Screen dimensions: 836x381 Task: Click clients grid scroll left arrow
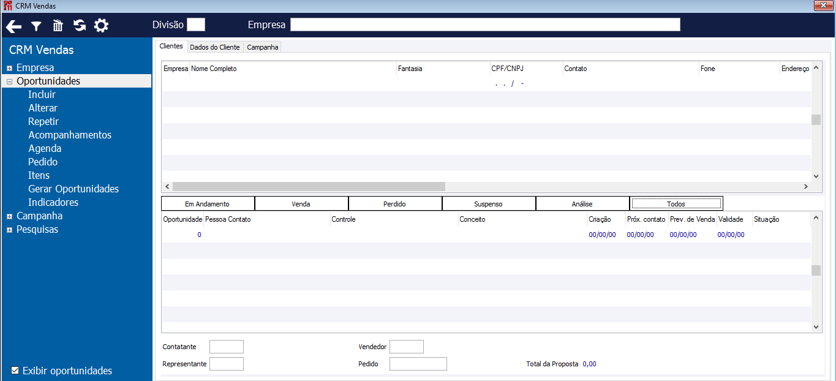point(167,186)
